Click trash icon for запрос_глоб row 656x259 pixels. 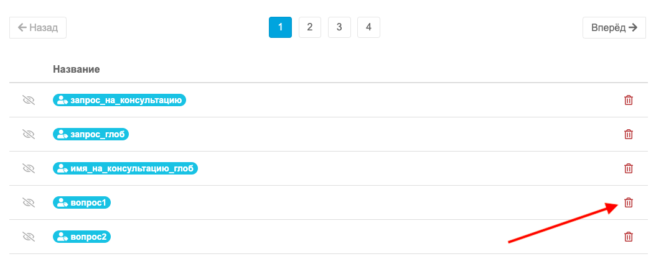(628, 135)
